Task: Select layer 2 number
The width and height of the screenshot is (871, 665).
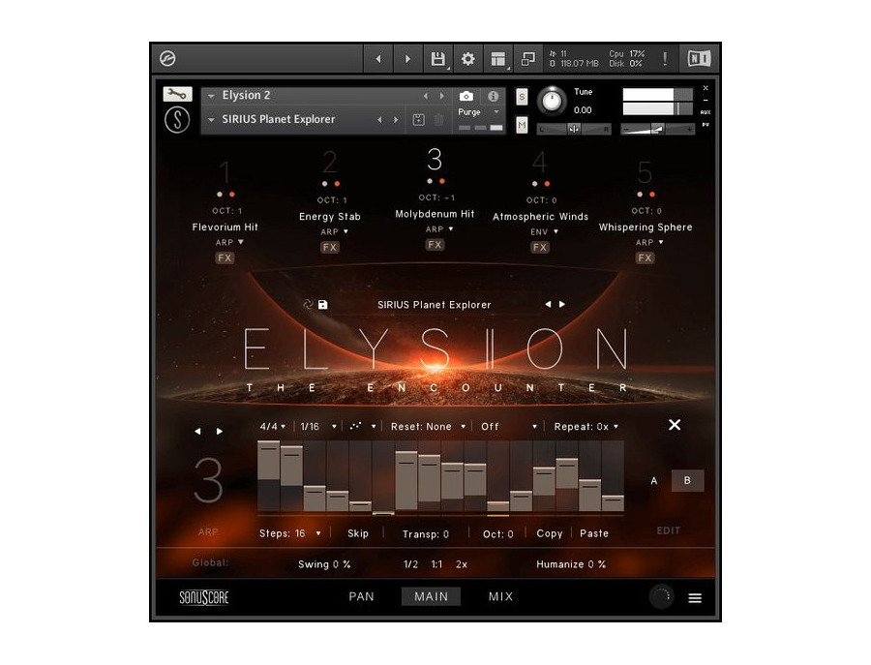Action: (329, 163)
